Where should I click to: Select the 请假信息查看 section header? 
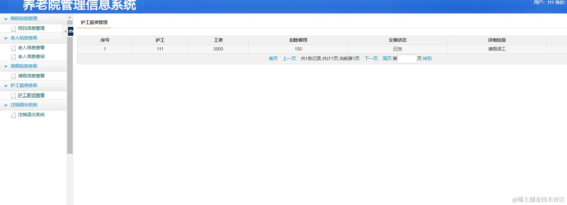click(x=24, y=66)
